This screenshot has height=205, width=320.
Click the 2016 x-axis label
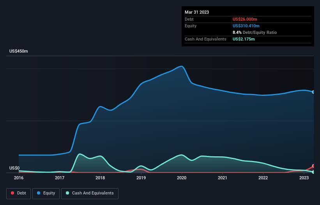pyautogui.click(x=19, y=178)
